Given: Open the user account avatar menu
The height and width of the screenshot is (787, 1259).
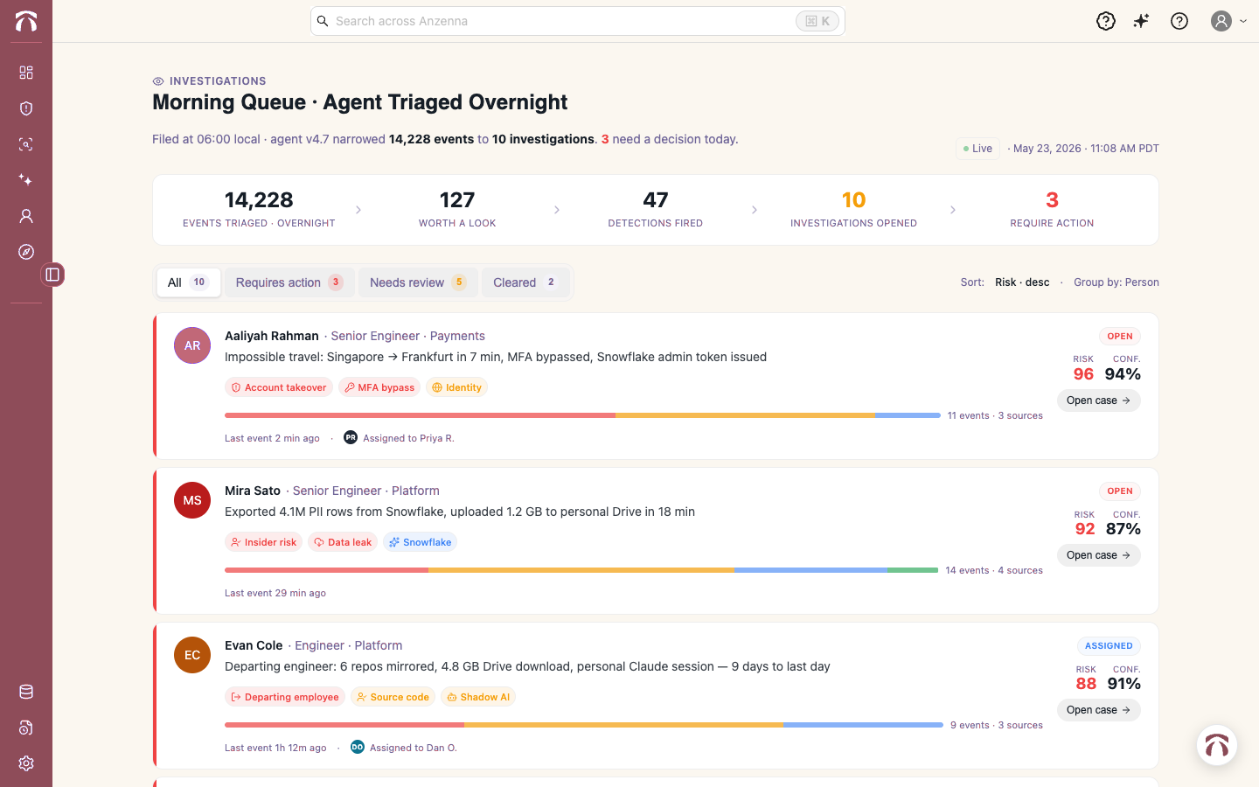Looking at the screenshot, I should pyautogui.click(x=1221, y=21).
